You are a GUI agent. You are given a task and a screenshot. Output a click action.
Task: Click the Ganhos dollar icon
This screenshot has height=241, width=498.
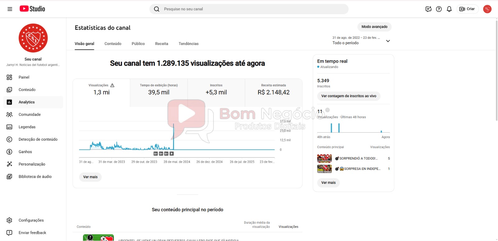tap(9, 152)
